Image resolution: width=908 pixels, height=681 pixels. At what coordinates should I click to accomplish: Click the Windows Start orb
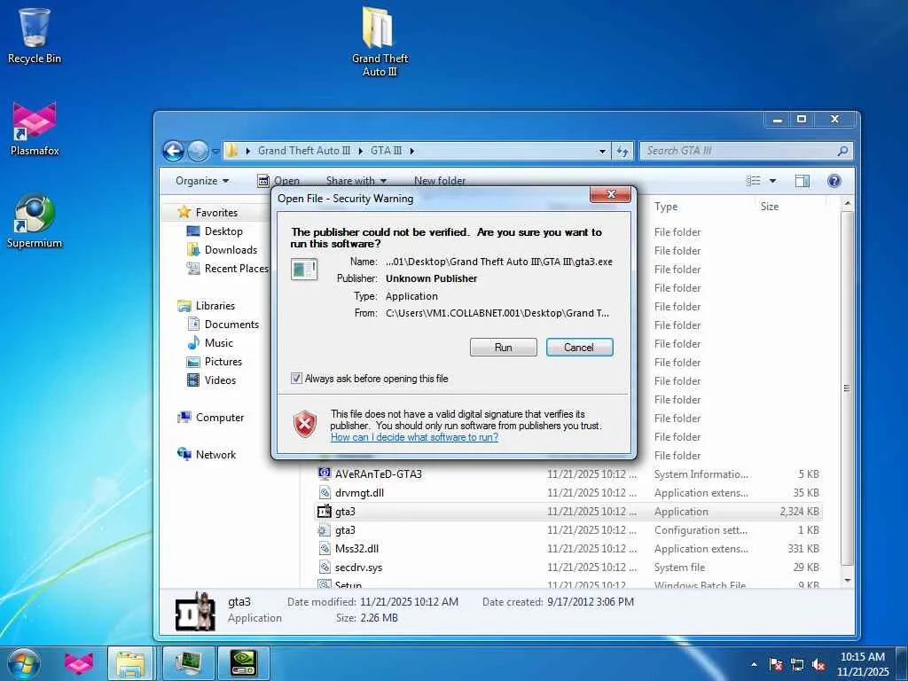point(23,663)
